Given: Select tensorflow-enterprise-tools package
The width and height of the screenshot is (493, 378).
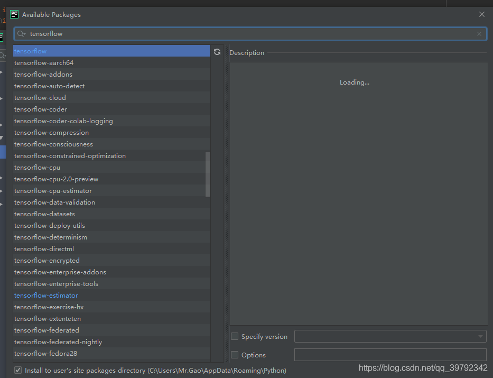Looking at the screenshot, I should 111,284.
